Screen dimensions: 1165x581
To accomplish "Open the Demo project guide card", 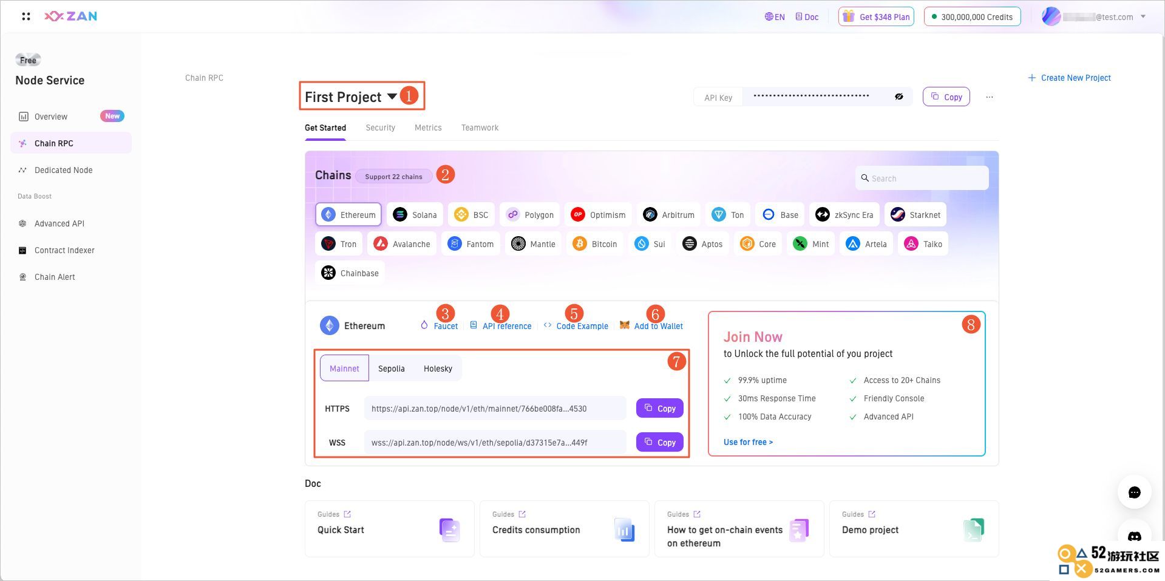I will pos(914,529).
